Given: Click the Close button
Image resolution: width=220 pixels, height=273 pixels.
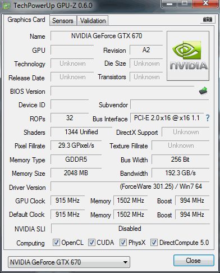Looking at the screenshot, I should [194, 261].
